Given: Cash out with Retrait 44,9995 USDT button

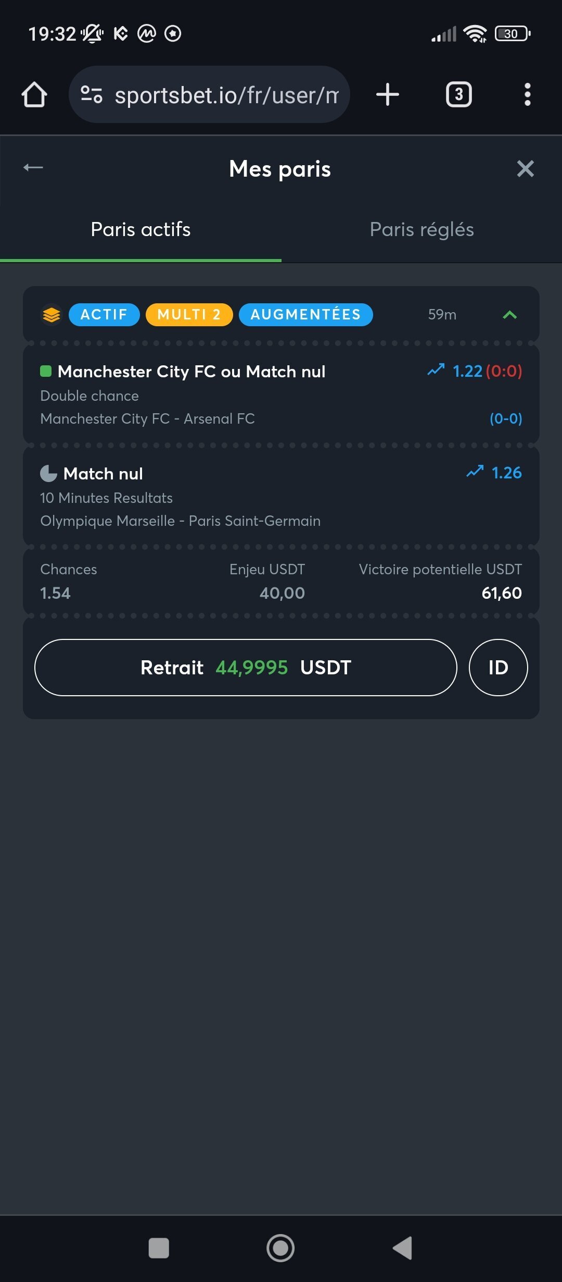Looking at the screenshot, I should click(x=246, y=668).
